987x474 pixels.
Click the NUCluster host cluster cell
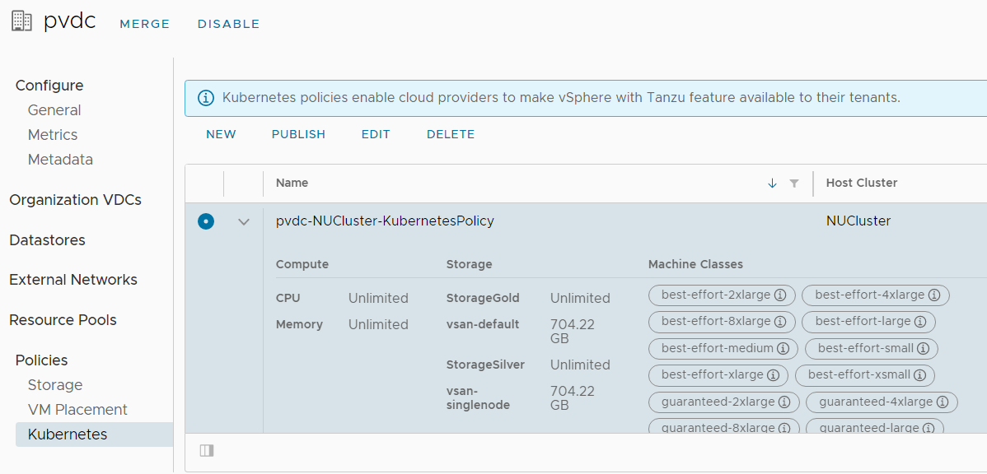(858, 221)
